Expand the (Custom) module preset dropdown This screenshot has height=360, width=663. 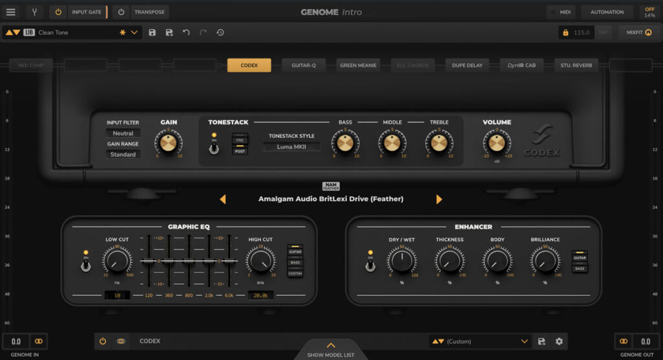524,341
